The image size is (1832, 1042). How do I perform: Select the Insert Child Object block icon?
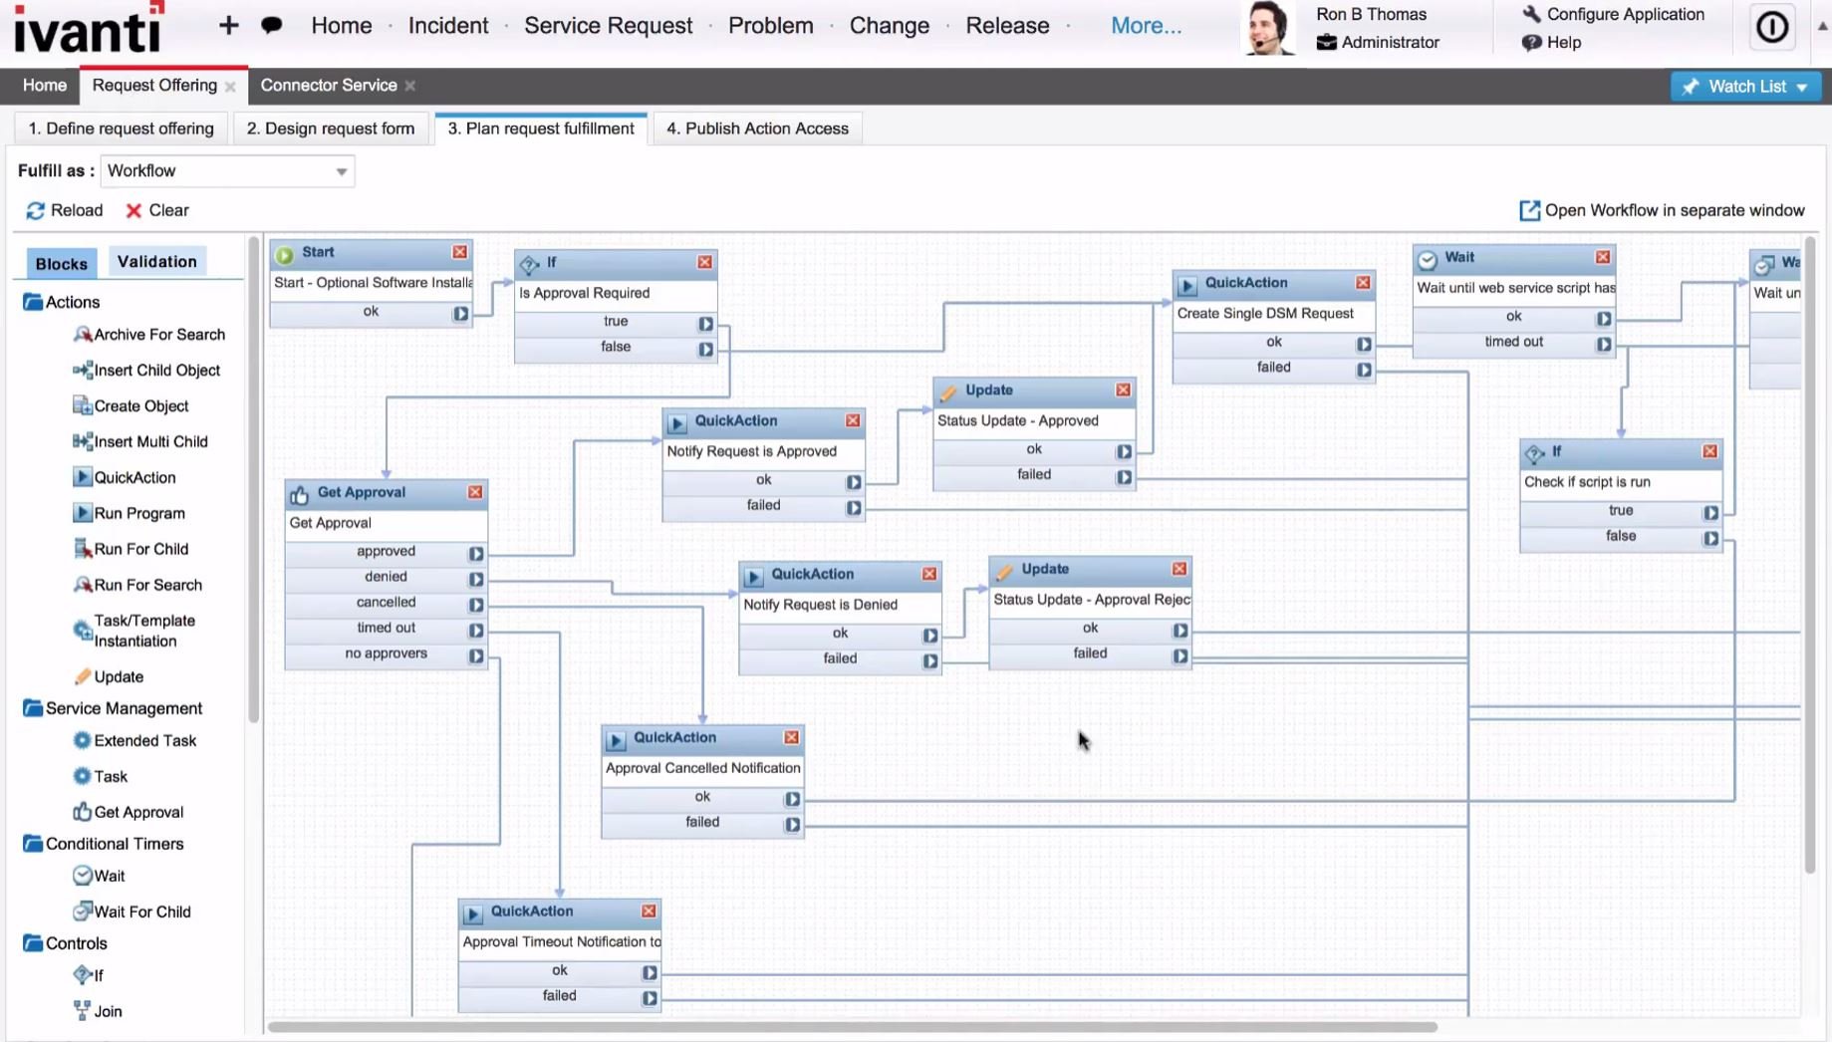(x=83, y=371)
